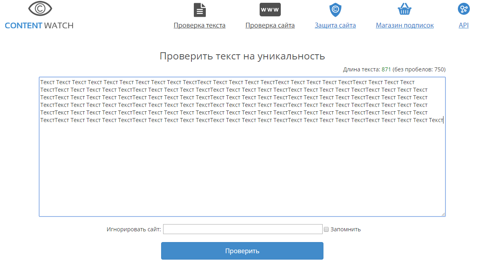
Task: Click the API nodes icon
Action: click(x=463, y=8)
